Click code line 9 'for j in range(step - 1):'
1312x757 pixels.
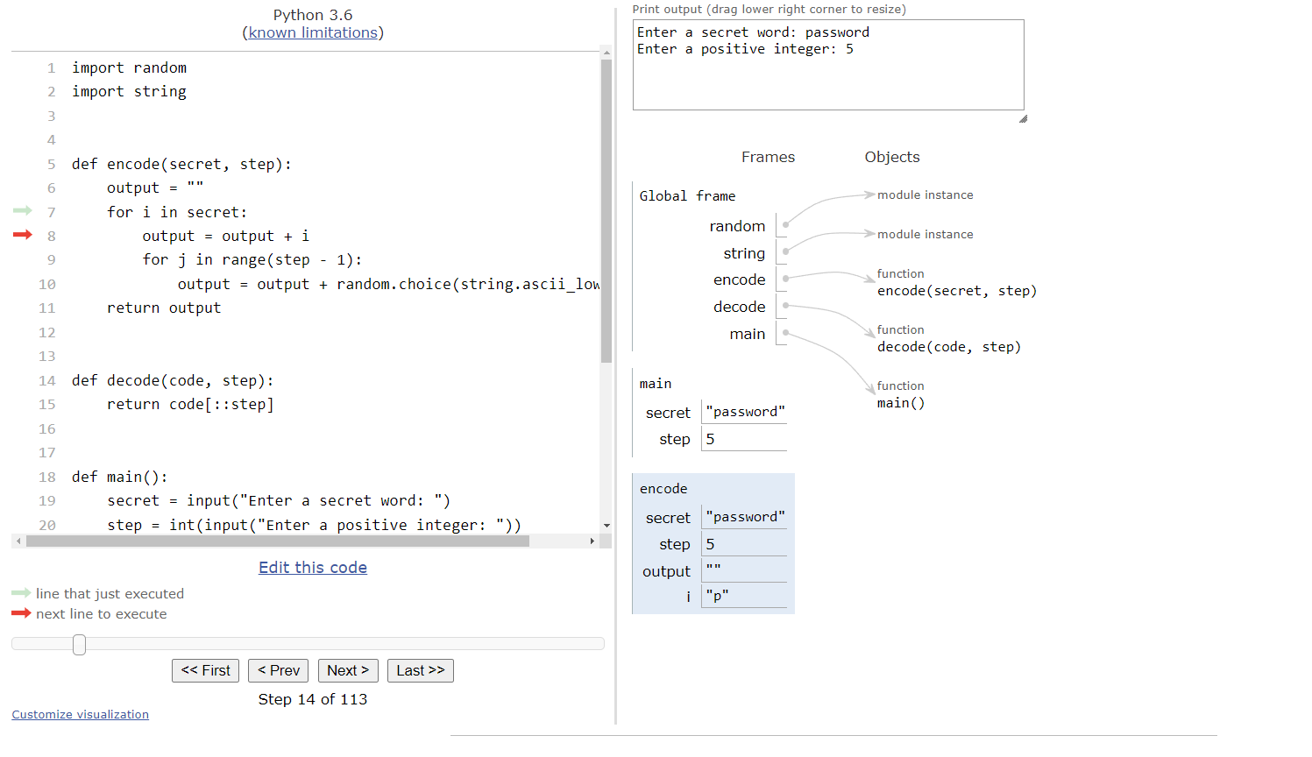[x=252, y=259]
